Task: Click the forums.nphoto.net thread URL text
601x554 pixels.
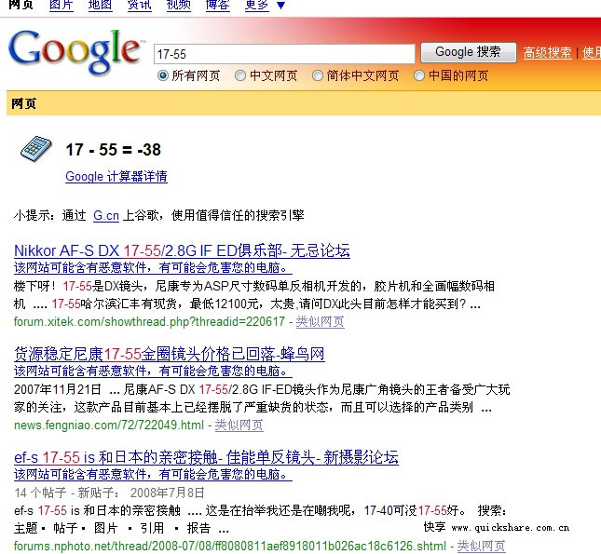Action: [230, 546]
